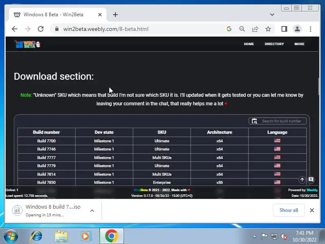The height and width of the screenshot is (244, 325).
Task: Click the share page icon
Action: pyautogui.click(x=255, y=29)
